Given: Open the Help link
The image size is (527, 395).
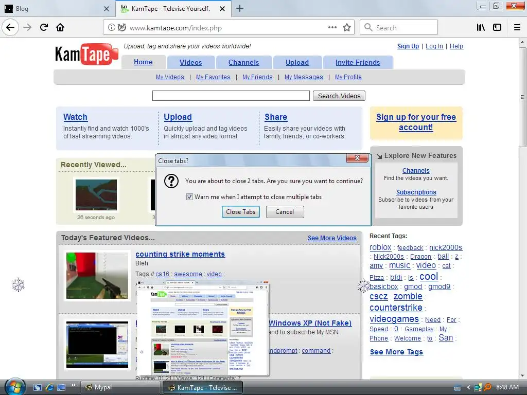Looking at the screenshot, I should [x=456, y=46].
